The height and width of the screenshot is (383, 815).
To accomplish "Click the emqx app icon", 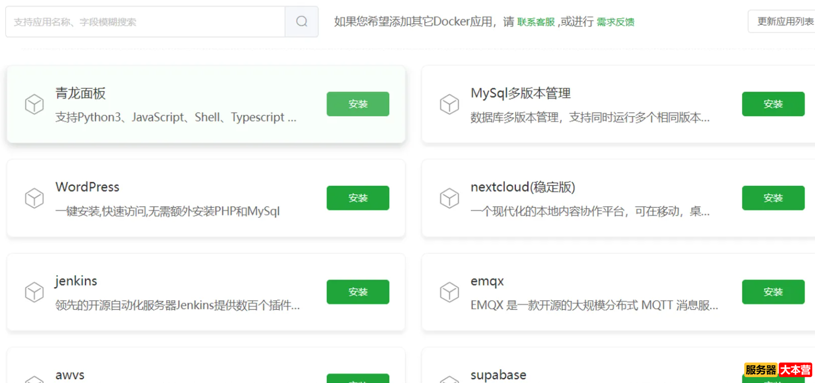I will coord(450,291).
